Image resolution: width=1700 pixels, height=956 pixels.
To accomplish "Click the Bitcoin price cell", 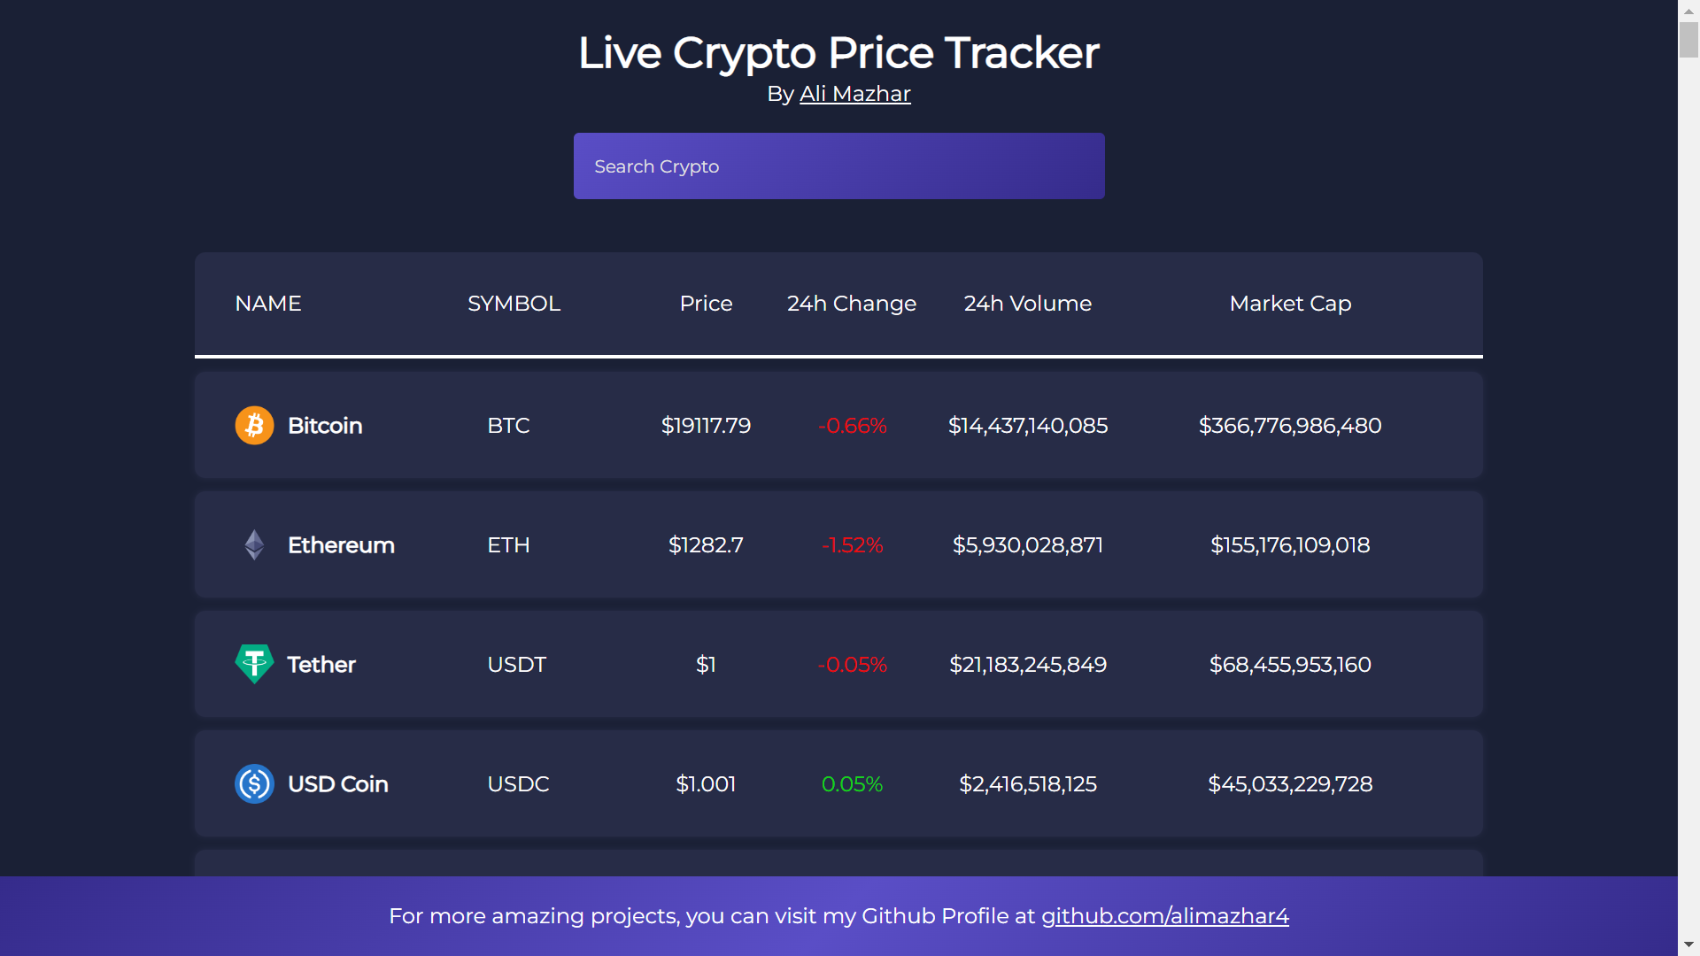I will pyautogui.click(x=705, y=425).
